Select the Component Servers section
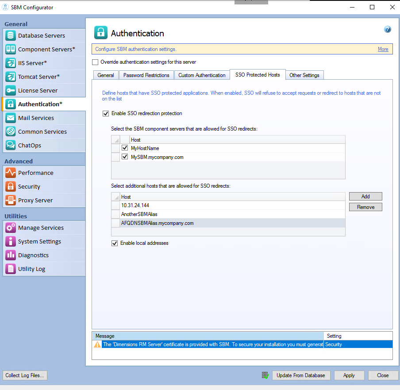The height and width of the screenshot is (390, 400). pos(44,49)
